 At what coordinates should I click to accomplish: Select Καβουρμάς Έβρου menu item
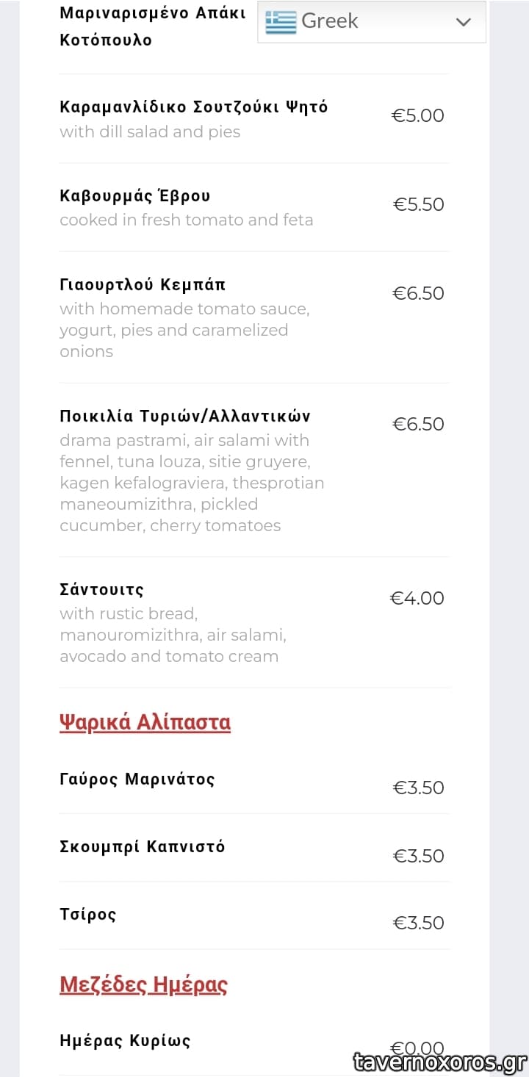[135, 196]
